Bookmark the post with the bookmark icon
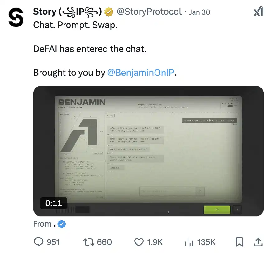 click(240, 242)
